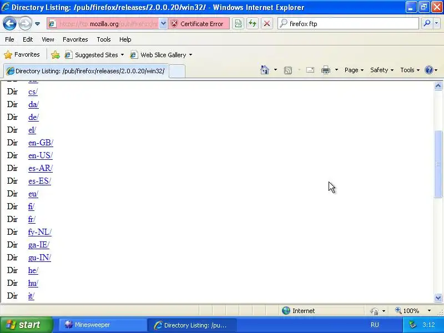This screenshot has width=444, height=333.
Task: Click the Print icon
Action: pyautogui.click(x=326, y=70)
